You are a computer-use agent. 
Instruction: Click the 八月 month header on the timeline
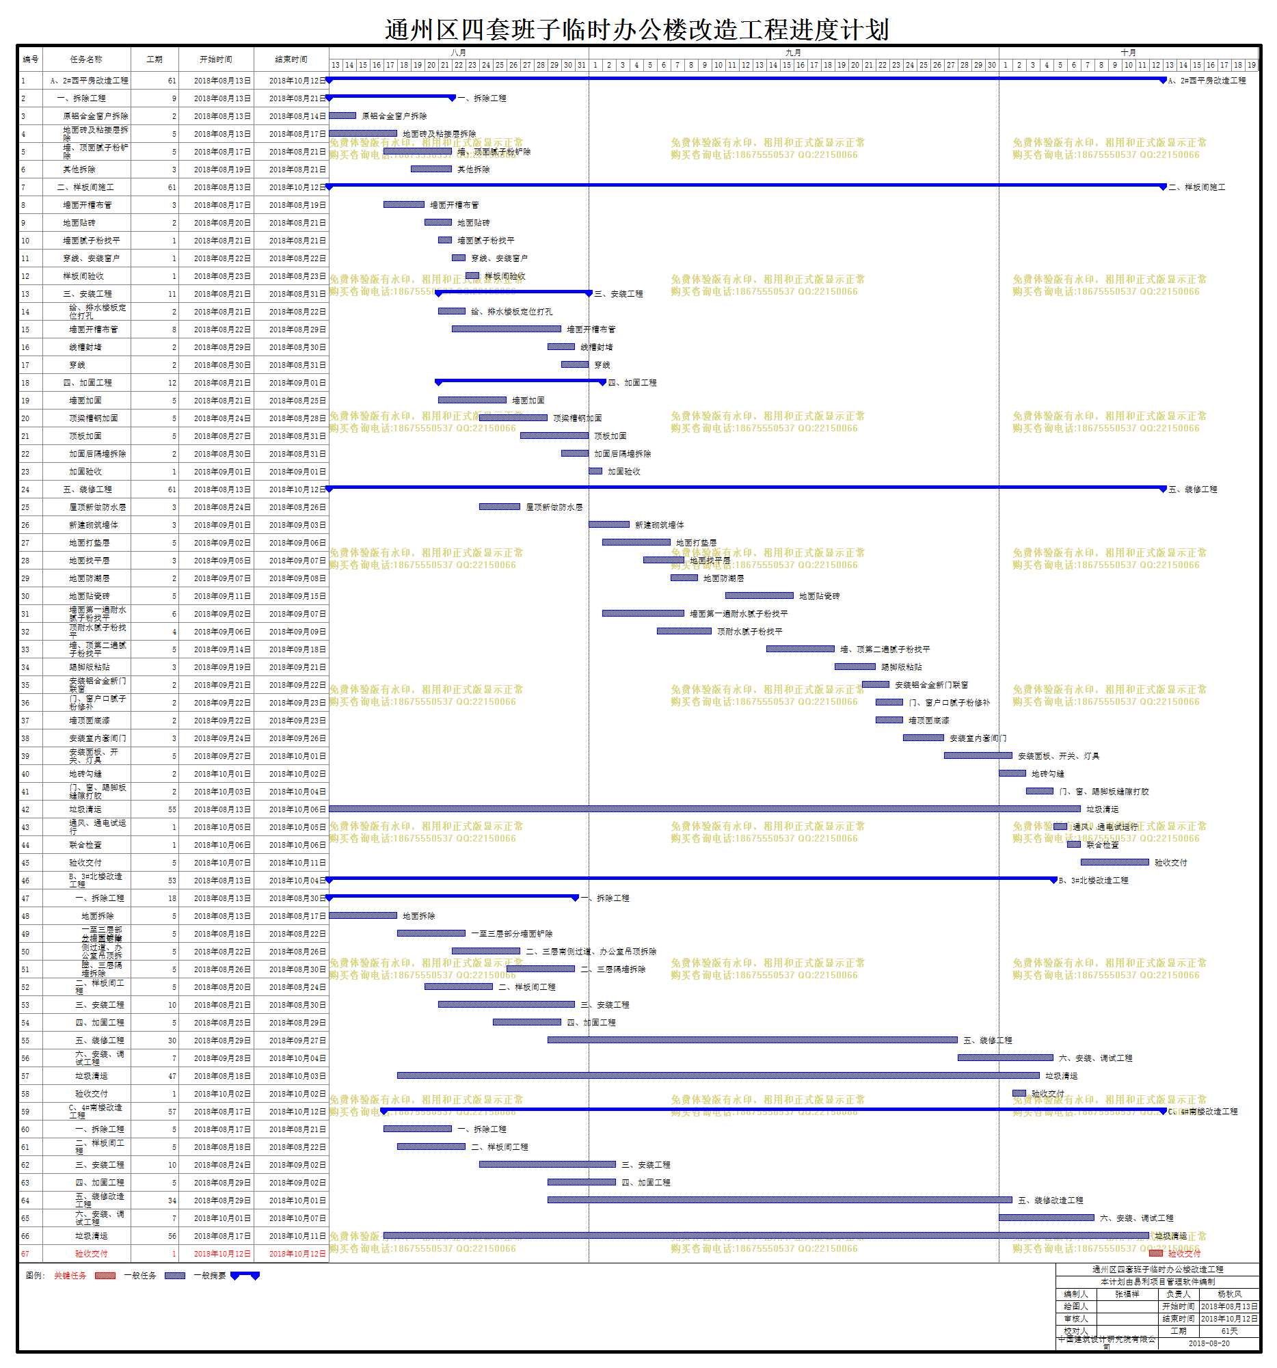pyautogui.click(x=458, y=52)
